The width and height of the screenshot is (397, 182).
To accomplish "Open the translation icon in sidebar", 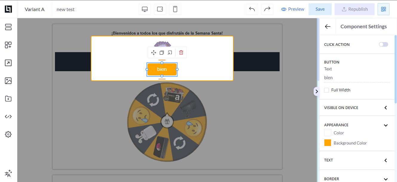I will (x=8, y=173).
